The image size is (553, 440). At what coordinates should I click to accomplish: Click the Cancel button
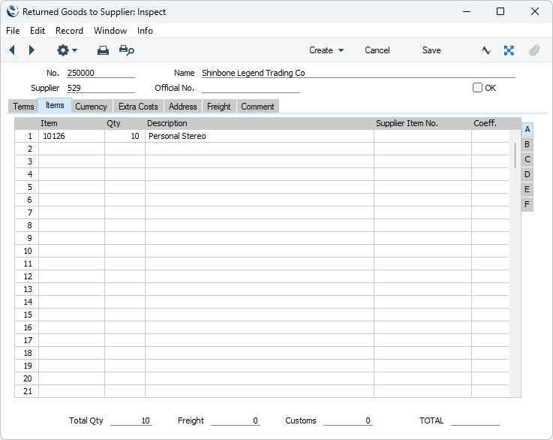pyautogui.click(x=377, y=50)
